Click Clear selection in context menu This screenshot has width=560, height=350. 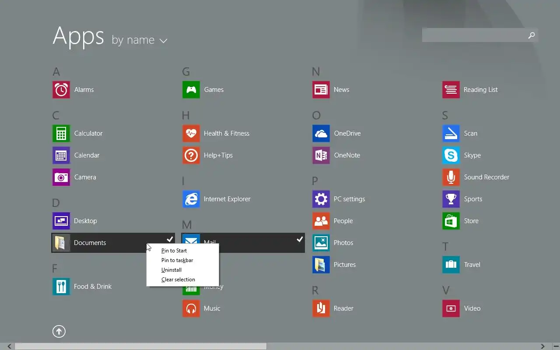tap(178, 280)
